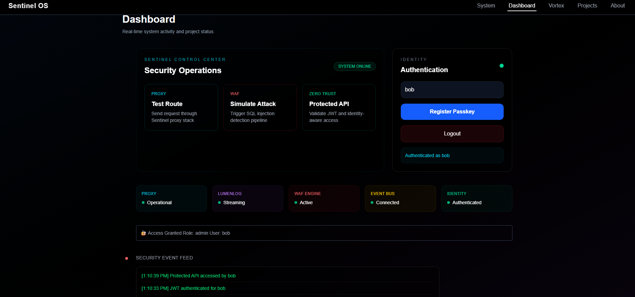Trigger the Simulate Attack WAF card

point(260,107)
